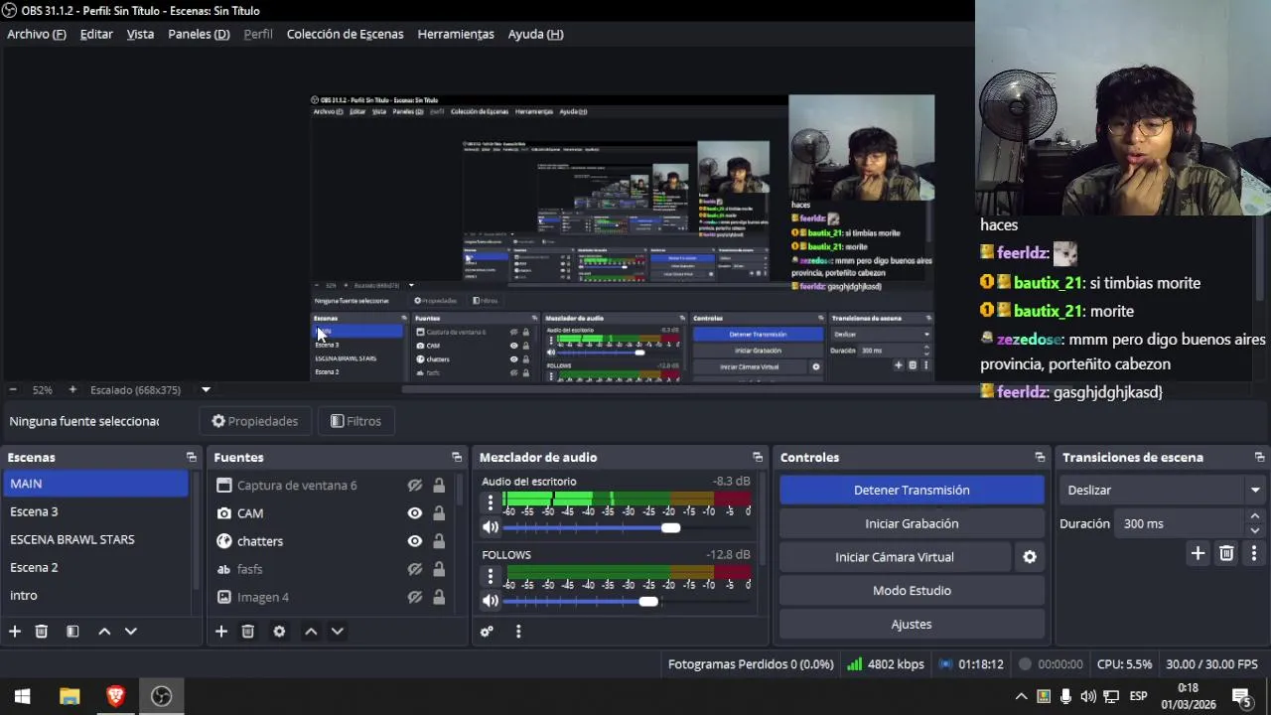Screen dimensions: 1271x715
Task: Toggle lock on chatters source
Action: (439, 541)
